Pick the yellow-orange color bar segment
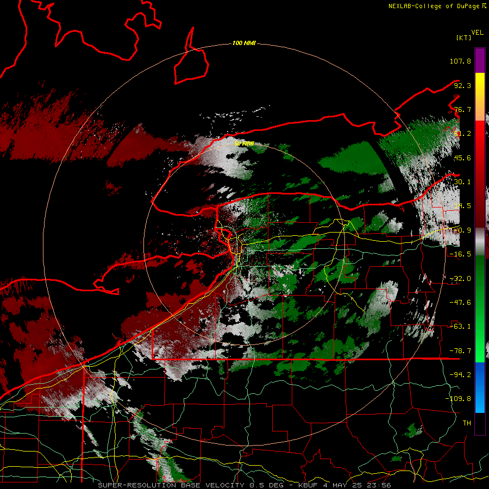 click(480, 97)
